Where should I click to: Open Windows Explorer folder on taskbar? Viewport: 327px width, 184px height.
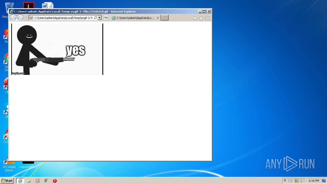click(x=29, y=181)
